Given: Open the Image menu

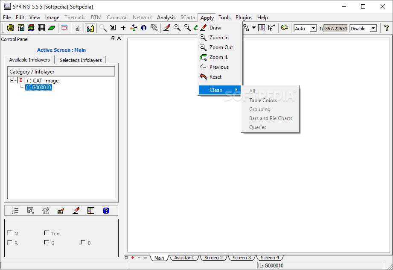Looking at the screenshot, I should click(x=52, y=18).
